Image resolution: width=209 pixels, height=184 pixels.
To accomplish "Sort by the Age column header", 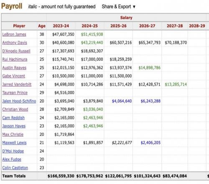I will [x=42, y=26].
